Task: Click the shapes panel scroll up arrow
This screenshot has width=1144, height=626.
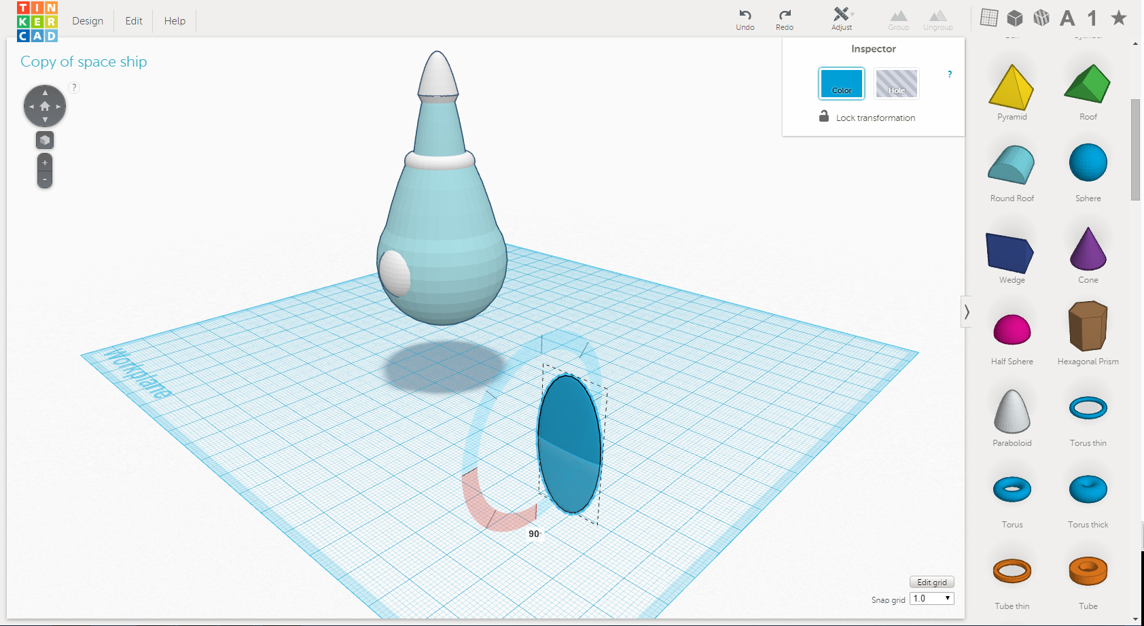Action: click(1135, 44)
